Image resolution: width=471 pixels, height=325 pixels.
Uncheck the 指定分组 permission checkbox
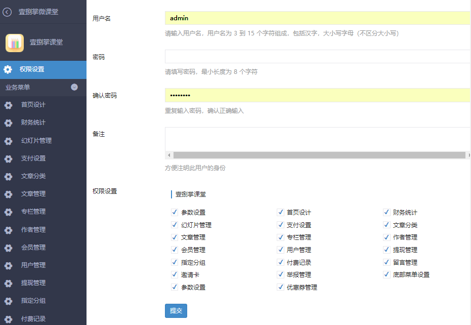pyautogui.click(x=175, y=262)
